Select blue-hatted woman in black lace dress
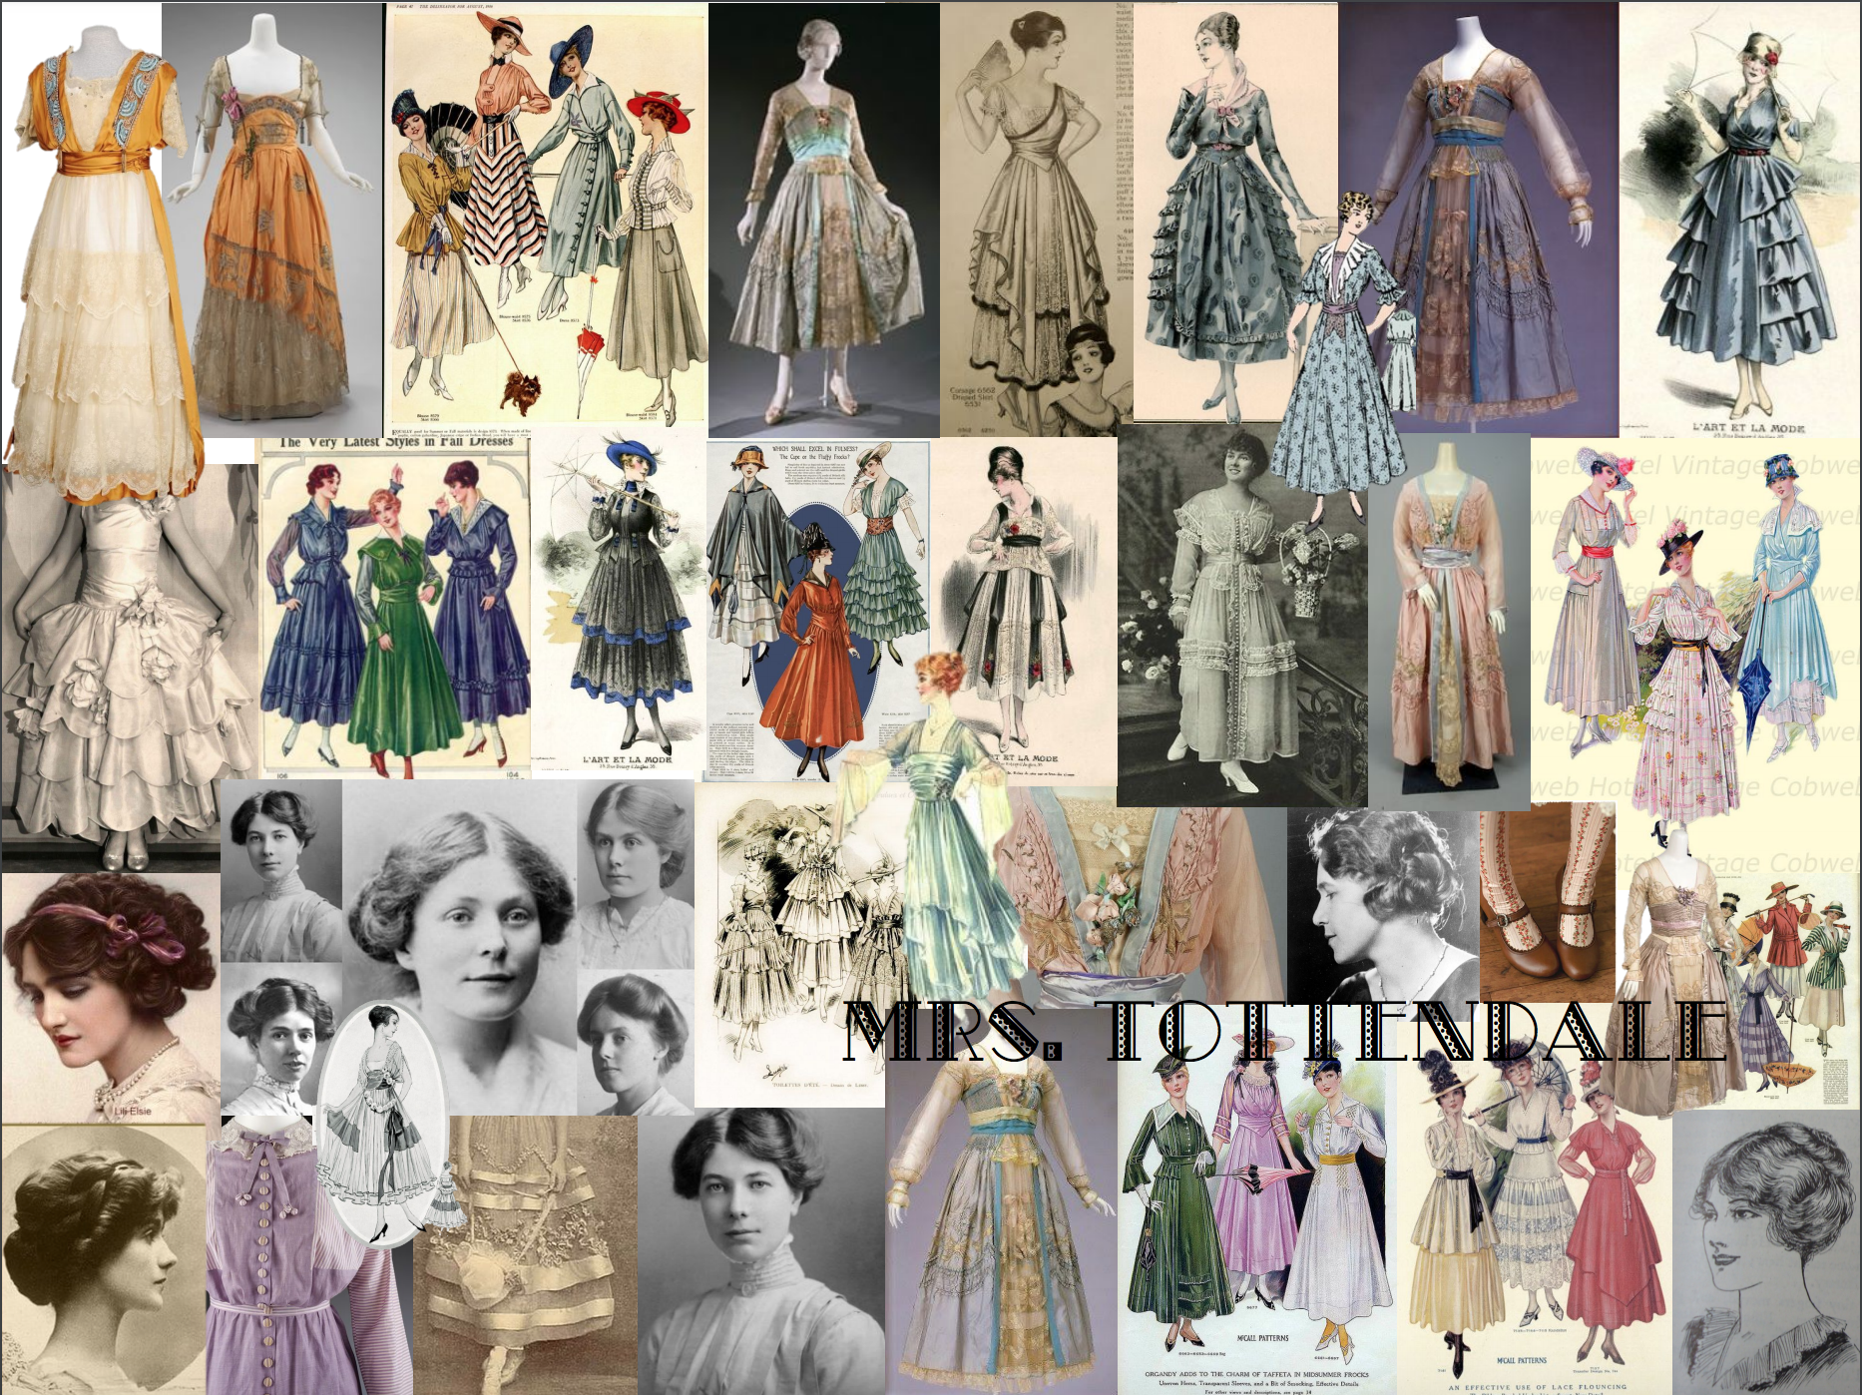The width and height of the screenshot is (1862, 1395). pyautogui.click(x=619, y=605)
